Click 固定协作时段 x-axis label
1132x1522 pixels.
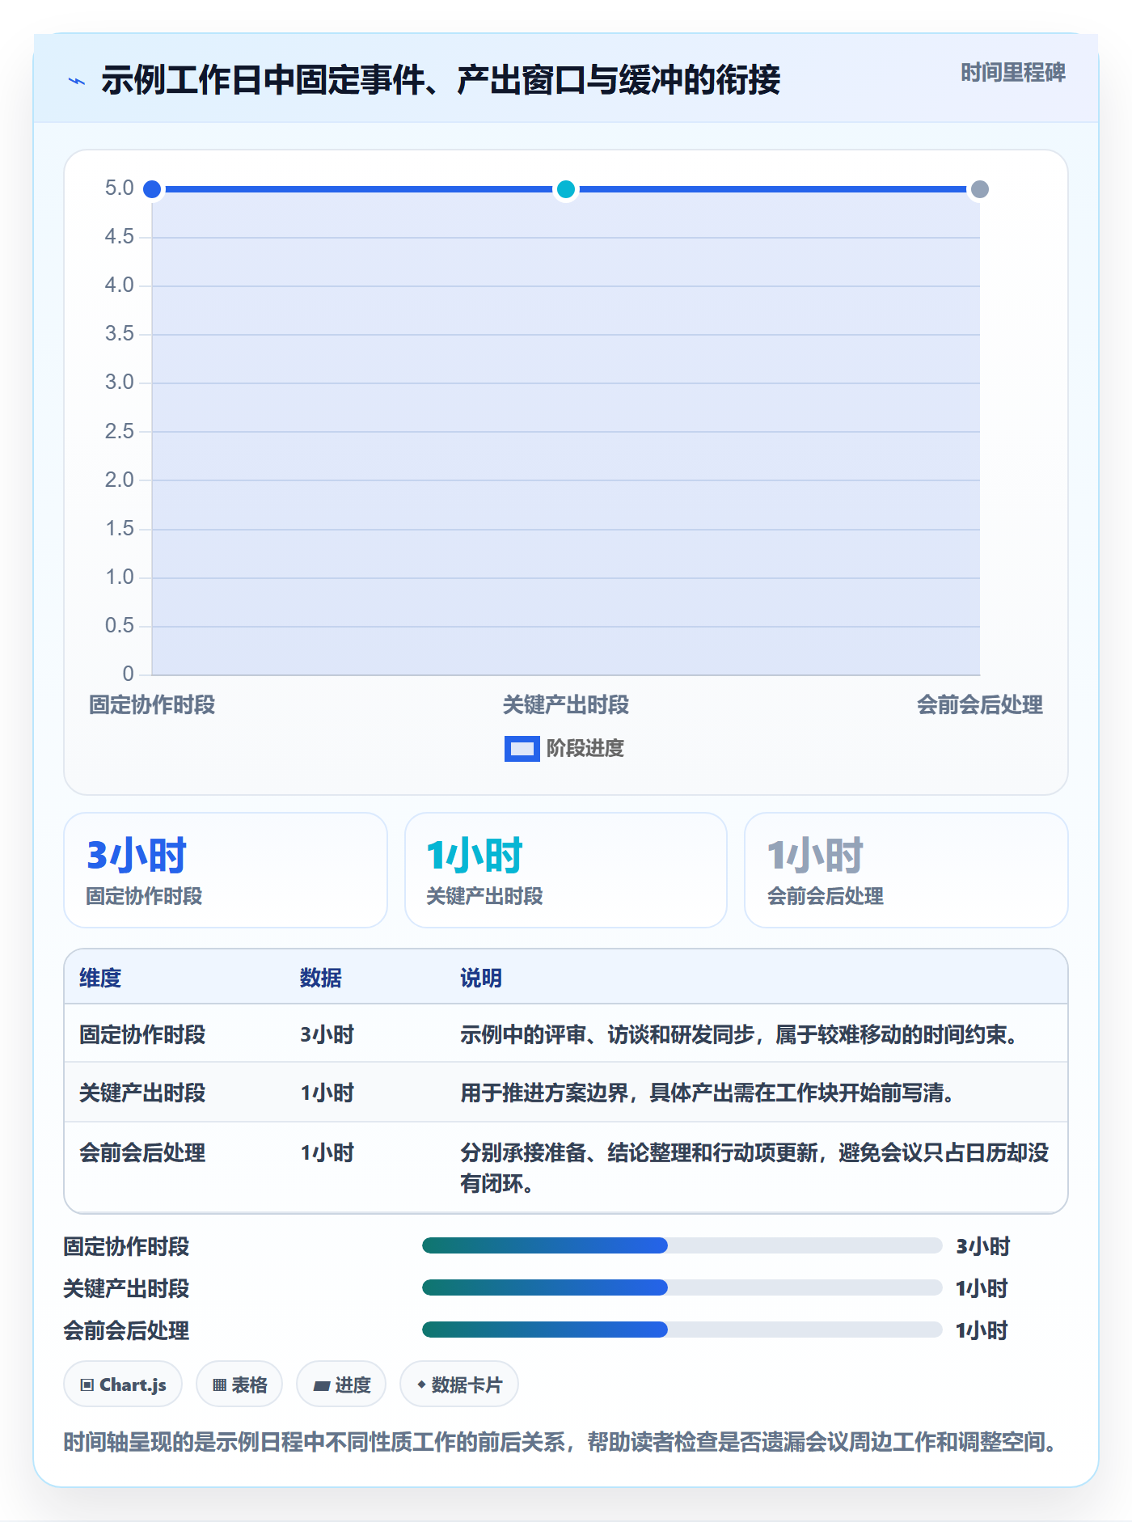152,704
